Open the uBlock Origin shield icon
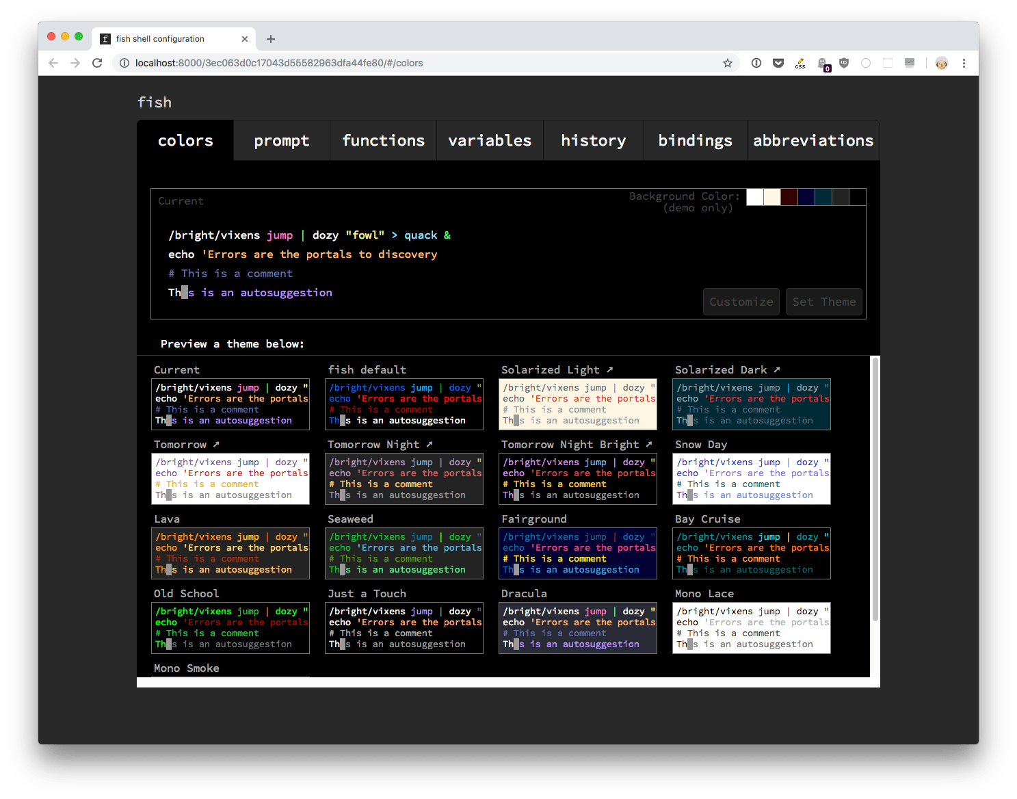1017x799 pixels. [x=844, y=63]
